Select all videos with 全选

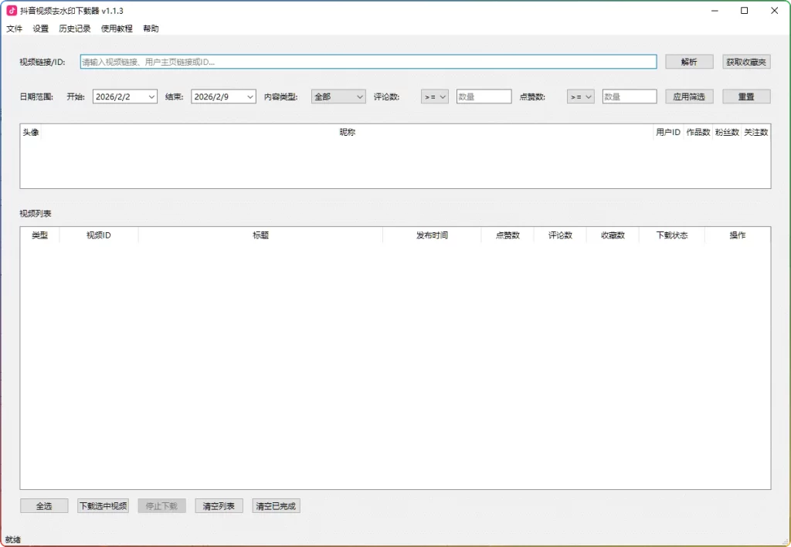pos(44,505)
